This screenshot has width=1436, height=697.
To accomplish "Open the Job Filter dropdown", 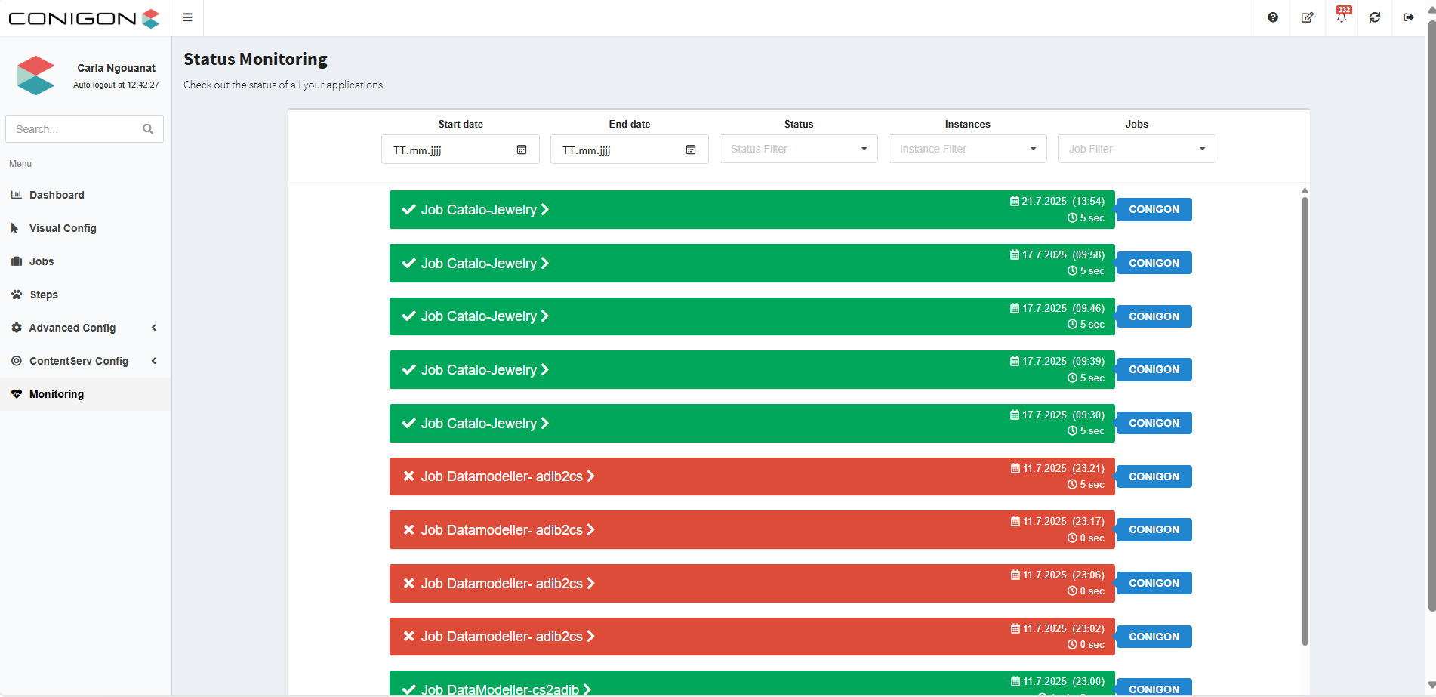I will point(1136,149).
